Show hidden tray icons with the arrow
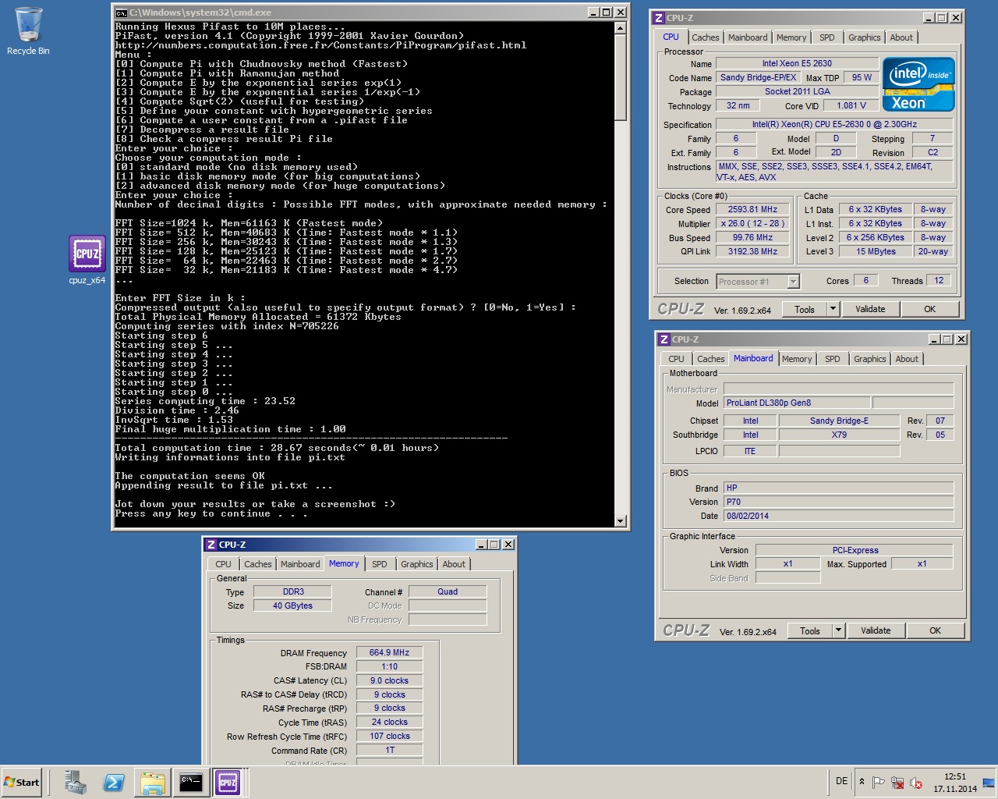 [862, 782]
